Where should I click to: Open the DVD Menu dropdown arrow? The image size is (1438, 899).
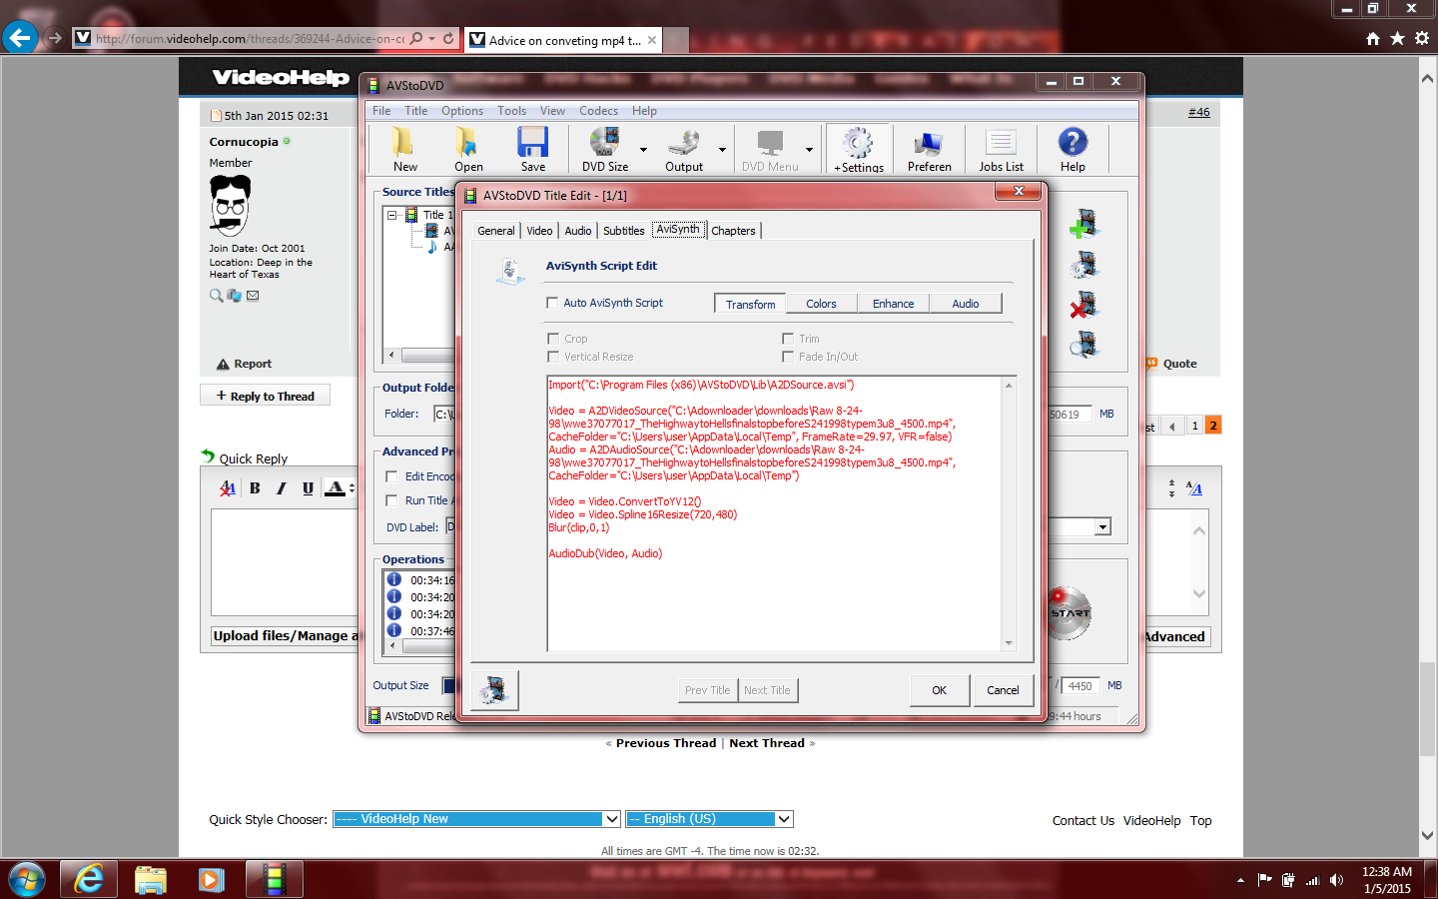[x=809, y=150]
